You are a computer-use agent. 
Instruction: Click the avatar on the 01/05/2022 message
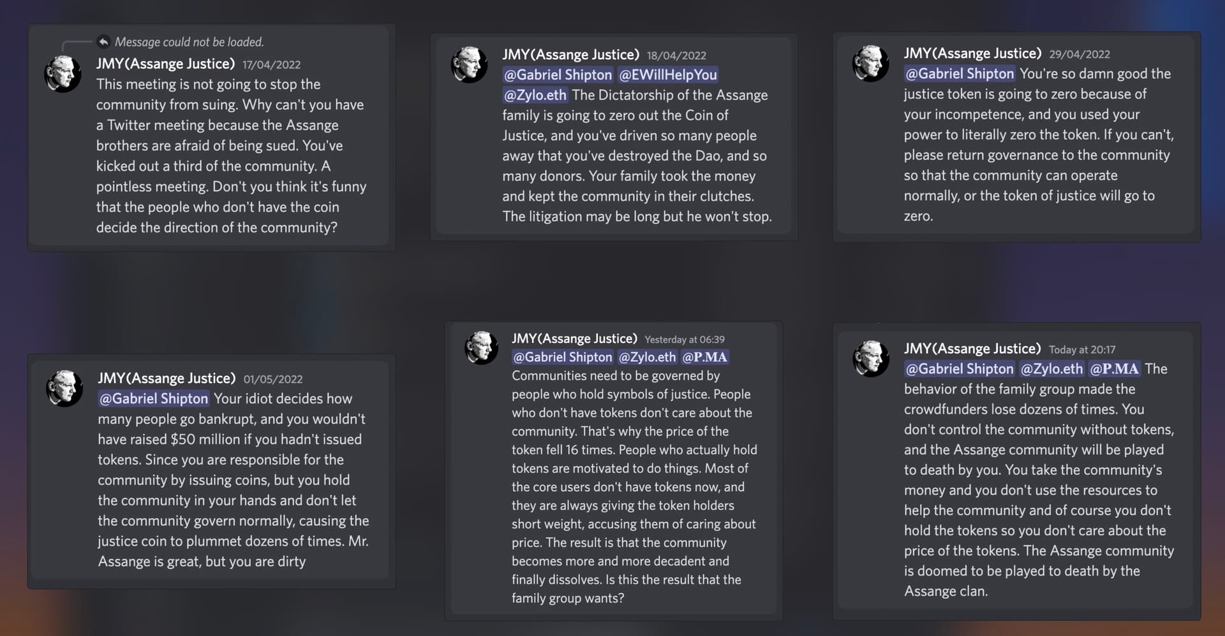[x=64, y=388]
